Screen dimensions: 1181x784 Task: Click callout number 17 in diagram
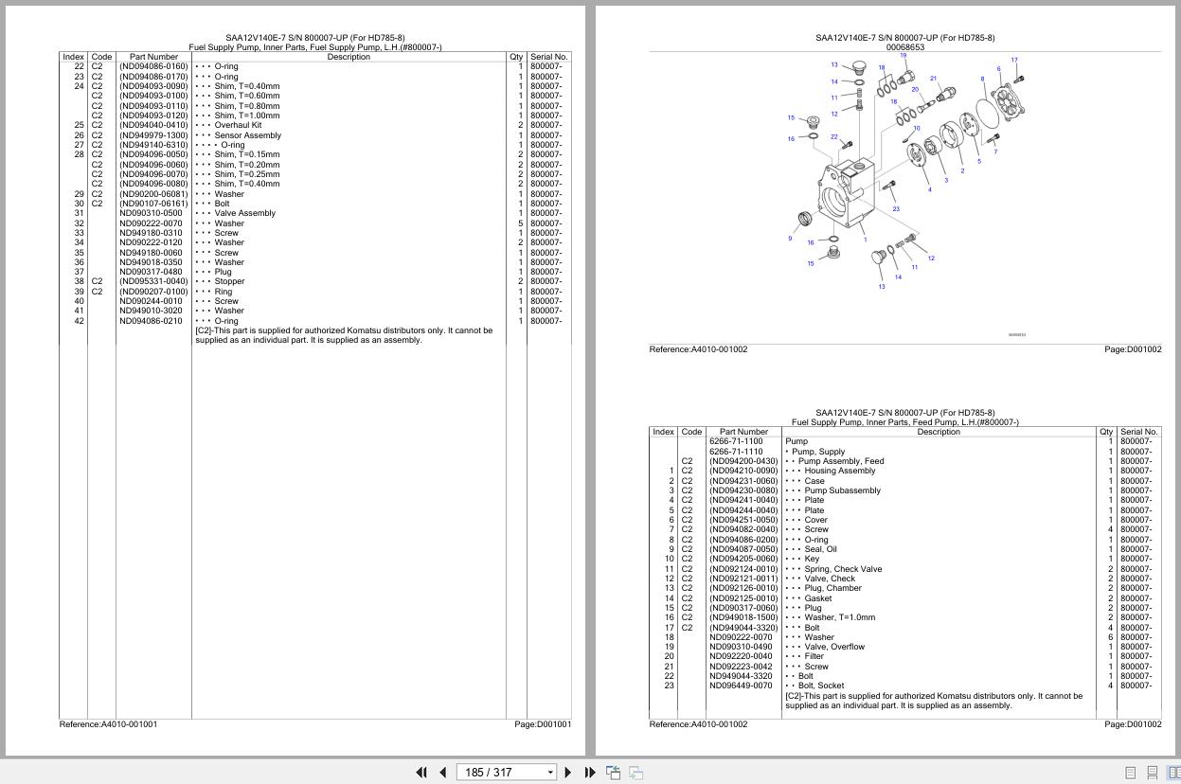[1013, 60]
